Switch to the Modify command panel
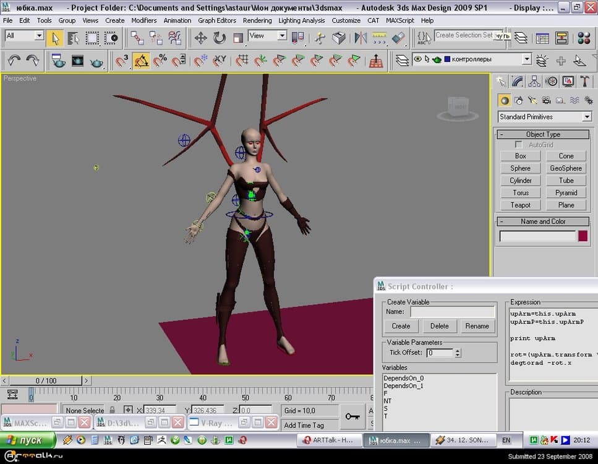The width and height of the screenshot is (598, 464). coord(518,81)
